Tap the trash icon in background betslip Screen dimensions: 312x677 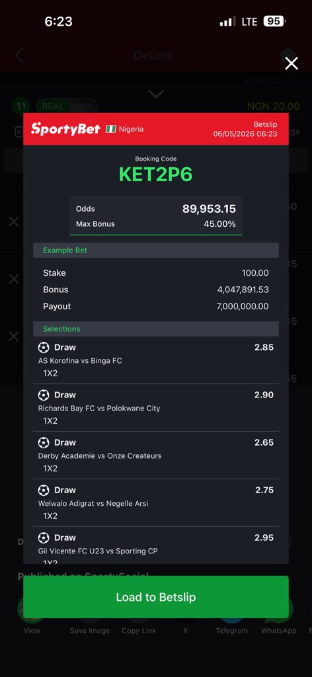[18, 132]
